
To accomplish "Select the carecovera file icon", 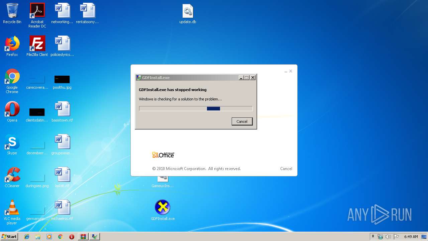I will coord(37,82).
